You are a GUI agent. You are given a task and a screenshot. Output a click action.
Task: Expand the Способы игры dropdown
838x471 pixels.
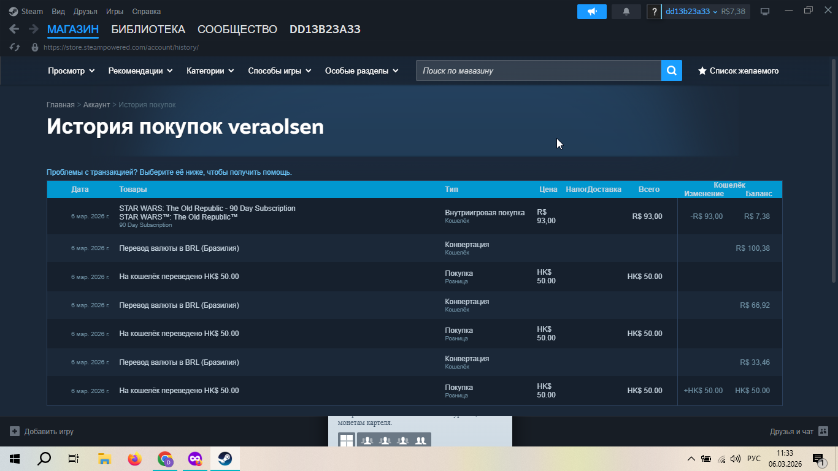tap(280, 71)
